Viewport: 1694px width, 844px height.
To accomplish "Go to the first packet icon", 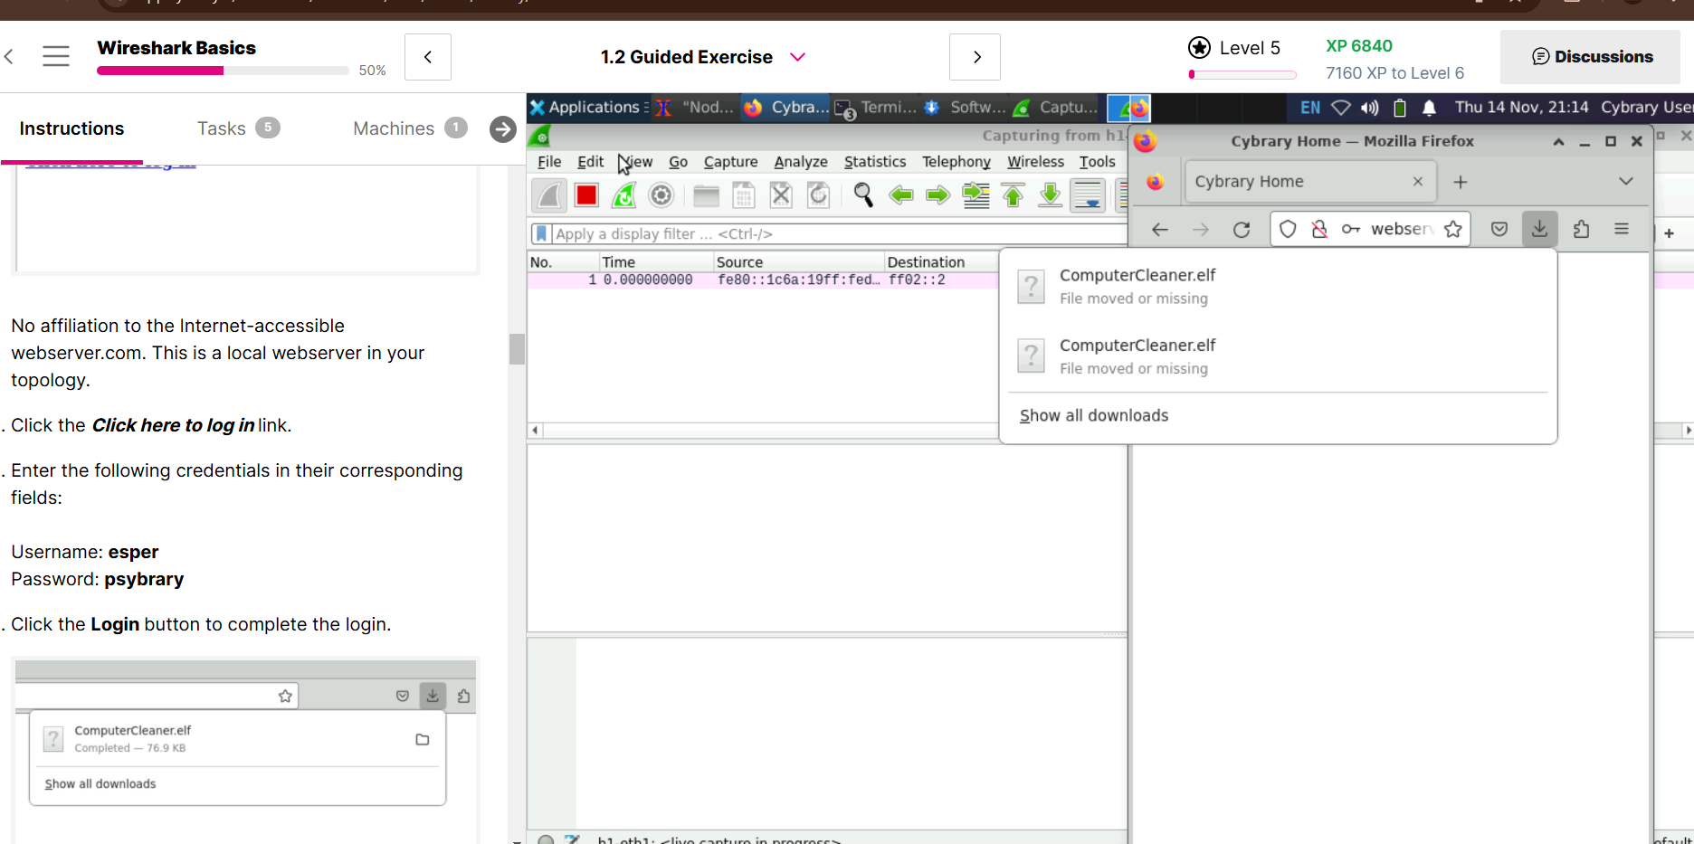I will click(1014, 195).
